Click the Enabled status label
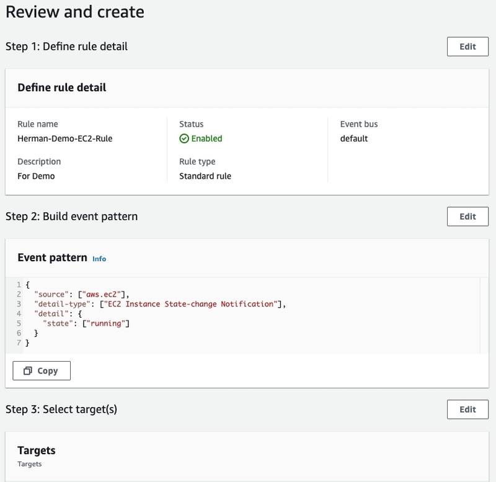This screenshot has height=482, width=496. pyautogui.click(x=206, y=138)
